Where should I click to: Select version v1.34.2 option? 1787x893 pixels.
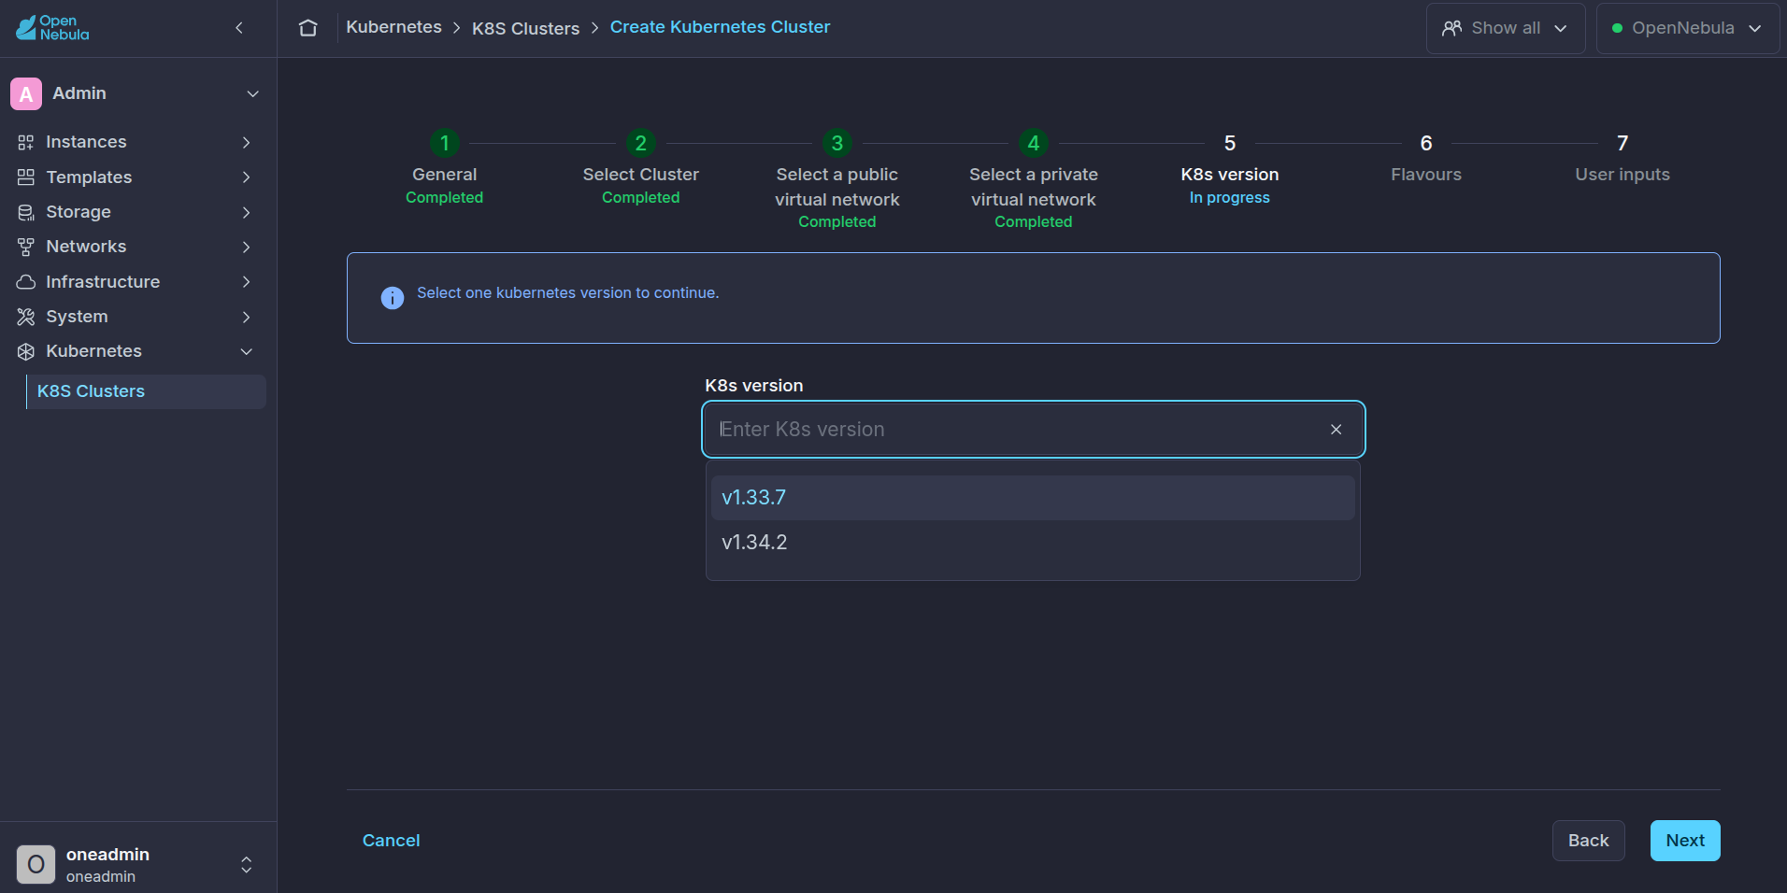(x=1033, y=543)
